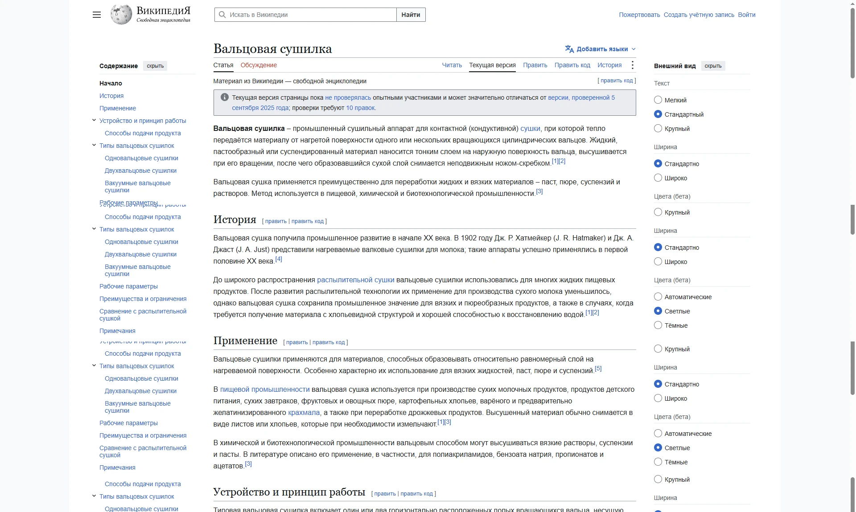This screenshot has height=512, width=856.
Task: Click Создать учётную запись link
Action: pyautogui.click(x=699, y=15)
